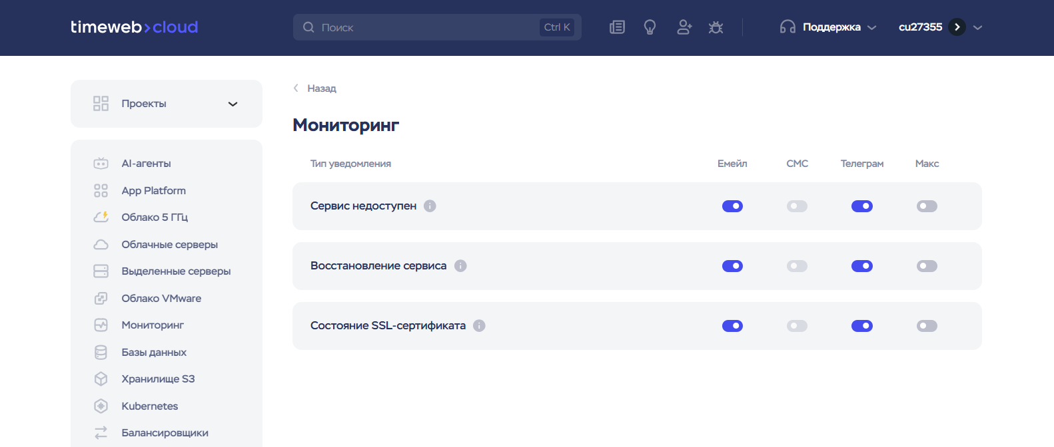Disable Телеграм for Состояние SSL-сертификата
Viewport: 1054px width, 447px height.
coord(862,326)
